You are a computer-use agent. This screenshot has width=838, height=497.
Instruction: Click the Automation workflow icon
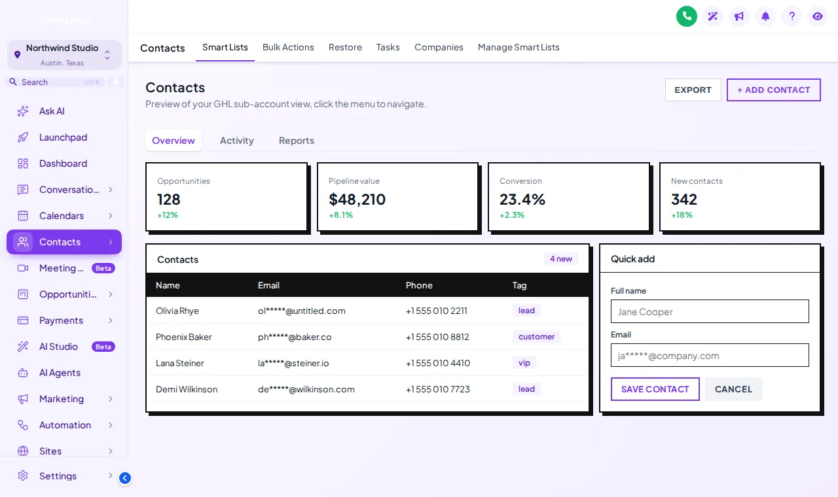pos(23,425)
